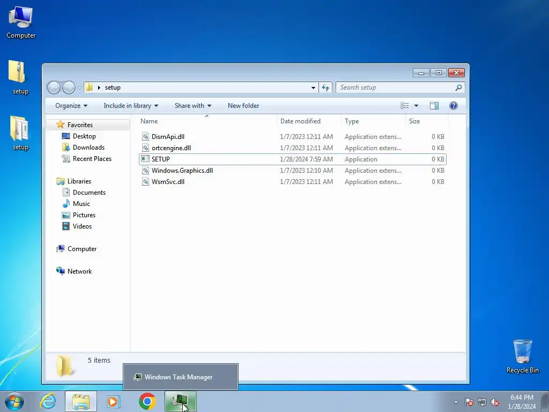The image size is (549, 412).
Task: Launch Internet Explorer from taskbar
Action: (48, 401)
